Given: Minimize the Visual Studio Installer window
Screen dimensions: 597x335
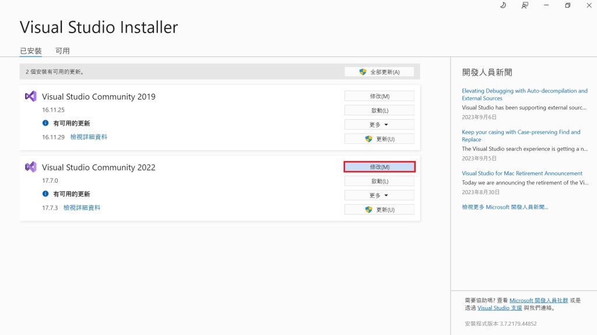Looking at the screenshot, I should point(546,5).
